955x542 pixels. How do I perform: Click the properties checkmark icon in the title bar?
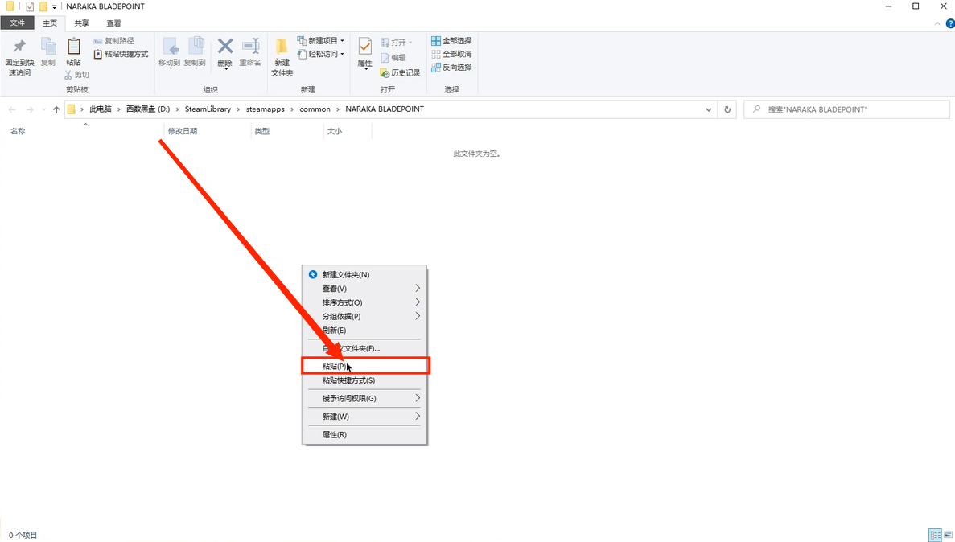[30, 6]
